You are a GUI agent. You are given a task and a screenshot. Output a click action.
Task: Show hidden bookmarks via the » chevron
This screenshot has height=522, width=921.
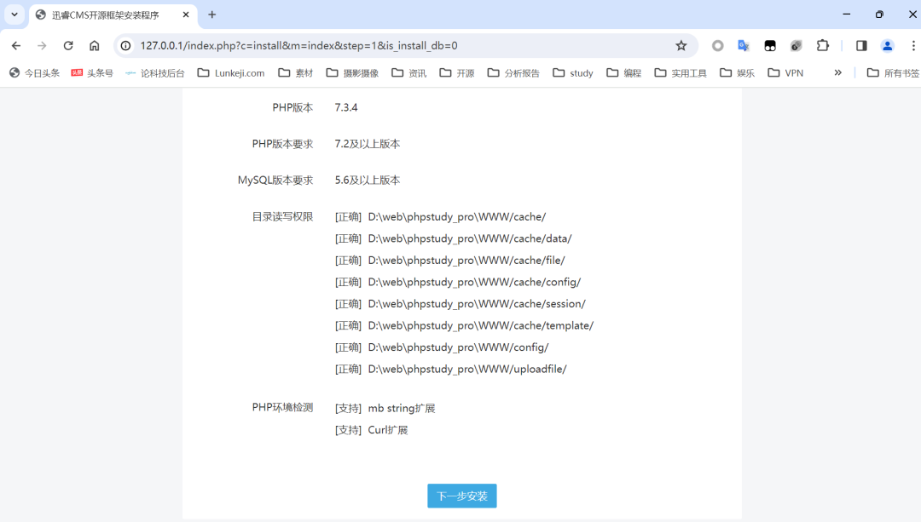837,73
